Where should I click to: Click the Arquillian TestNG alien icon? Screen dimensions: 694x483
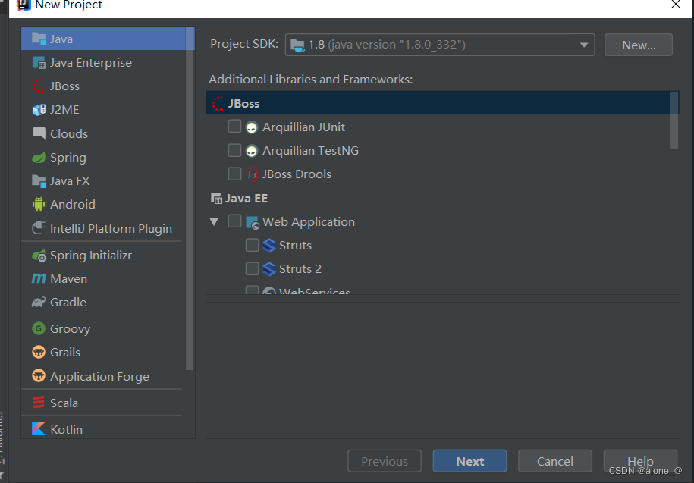[x=251, y=151]
